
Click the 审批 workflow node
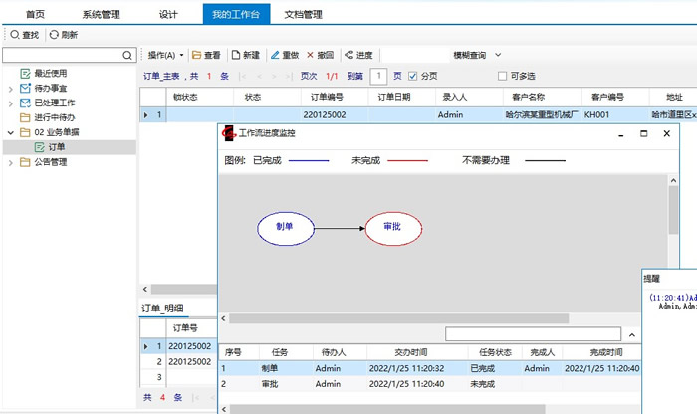point(391,227)
